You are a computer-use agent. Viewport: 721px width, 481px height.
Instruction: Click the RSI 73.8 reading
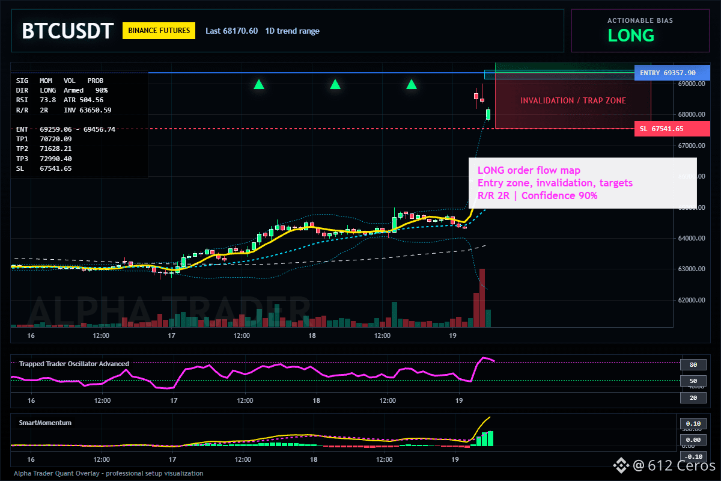[x=36, y=100]
